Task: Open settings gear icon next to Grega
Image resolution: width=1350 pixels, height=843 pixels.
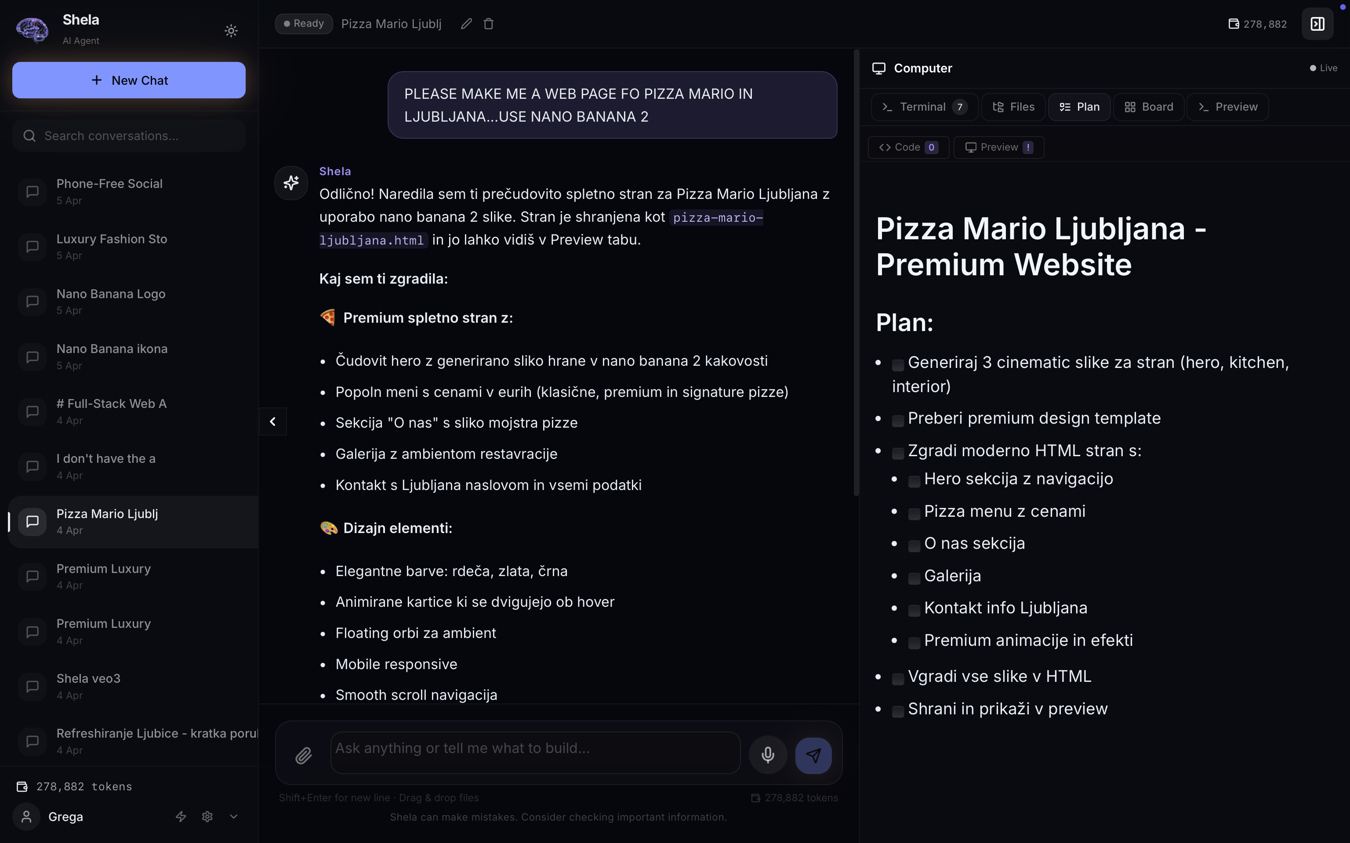Action: click(x=207, y=816)
